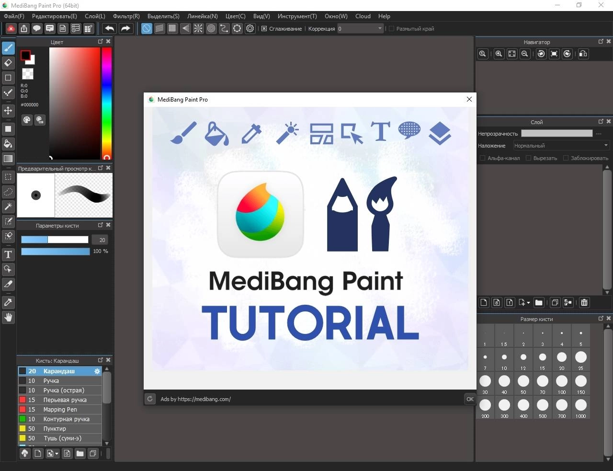Turn off snap mode
This screenshot has height=471, width=613.
(x=147, y=29)
